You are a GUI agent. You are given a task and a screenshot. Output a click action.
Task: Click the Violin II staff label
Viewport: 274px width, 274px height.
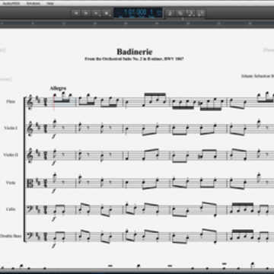tap(11, 155)
